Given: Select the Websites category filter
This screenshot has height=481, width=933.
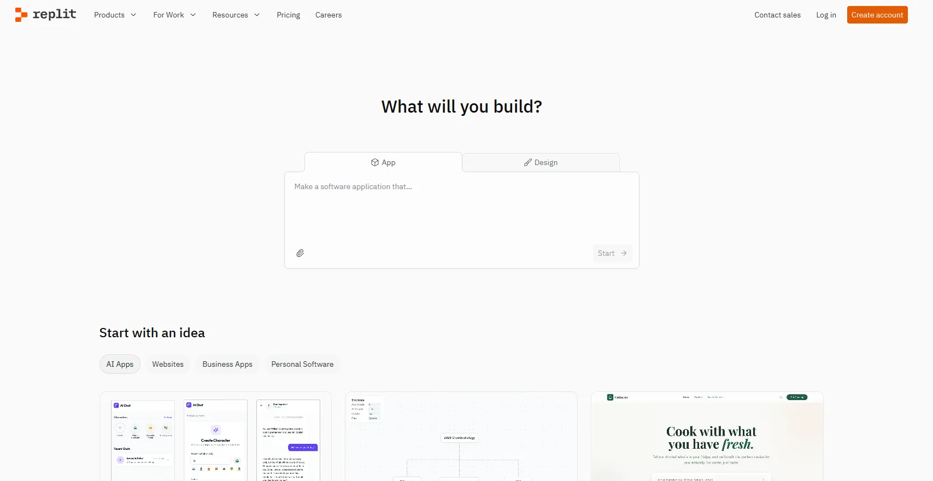Looking at the screenshot, I should coord(168,364).
